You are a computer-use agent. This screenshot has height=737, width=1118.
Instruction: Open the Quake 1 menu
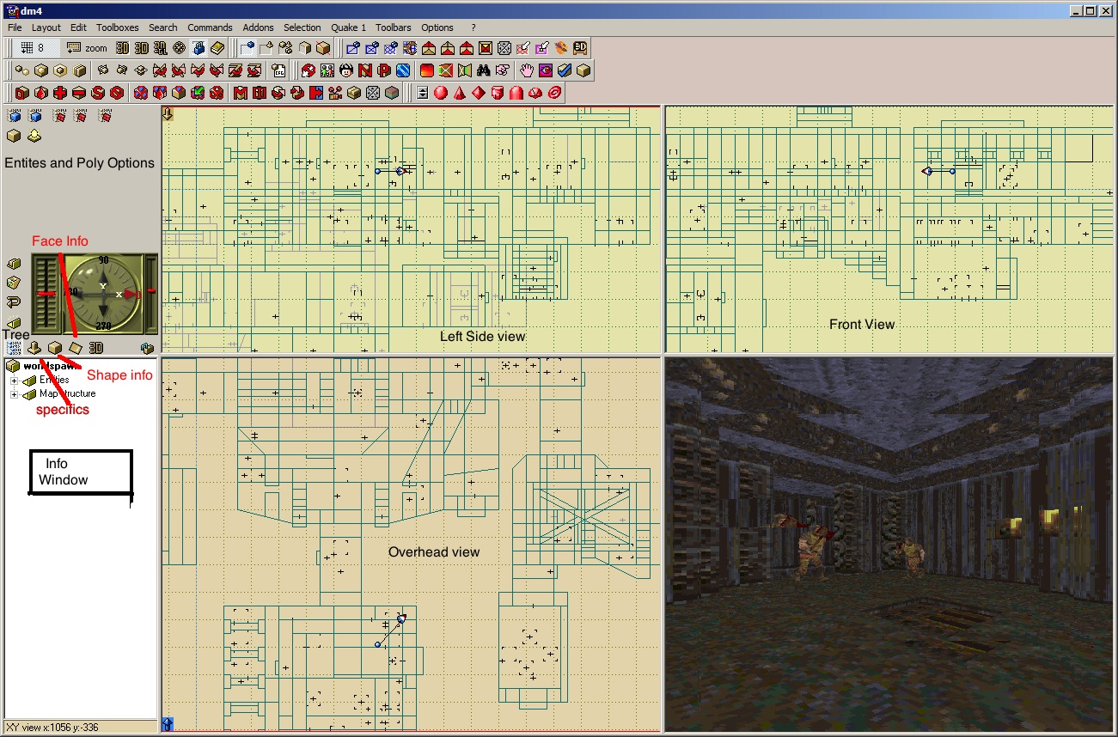tap(348, 27)
